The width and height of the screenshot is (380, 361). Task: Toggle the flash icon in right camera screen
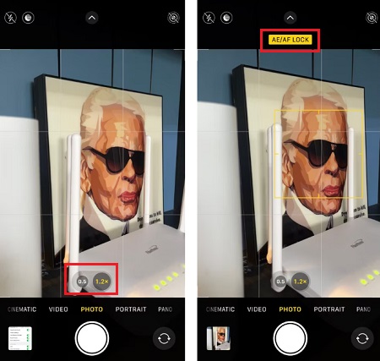209,18
